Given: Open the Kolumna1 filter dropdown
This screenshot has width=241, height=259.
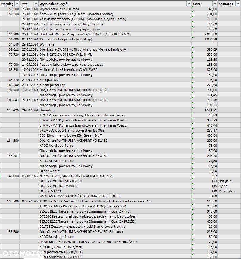Looking at the screenshot, I should tap(238, 4).
